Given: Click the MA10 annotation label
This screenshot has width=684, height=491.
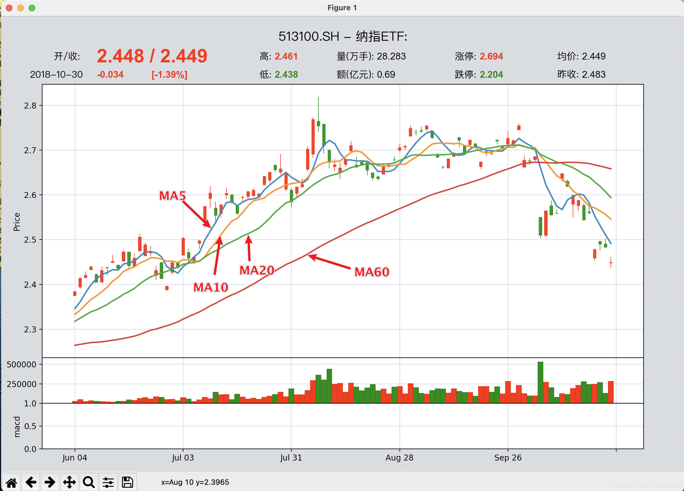Looking at the screenshot, I should point(211,287).
